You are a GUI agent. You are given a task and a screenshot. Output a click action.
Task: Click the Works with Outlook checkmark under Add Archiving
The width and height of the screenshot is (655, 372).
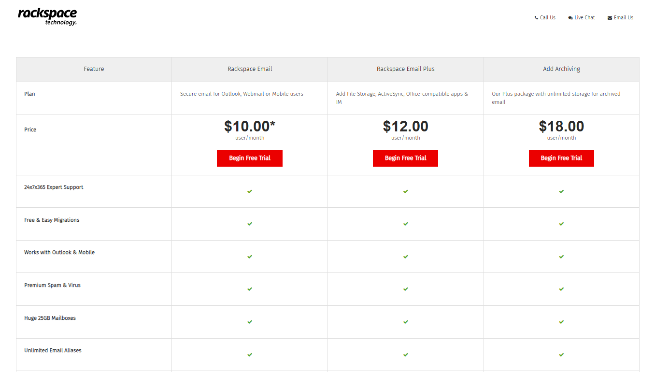pyautogui.click(x=561, y=257)
